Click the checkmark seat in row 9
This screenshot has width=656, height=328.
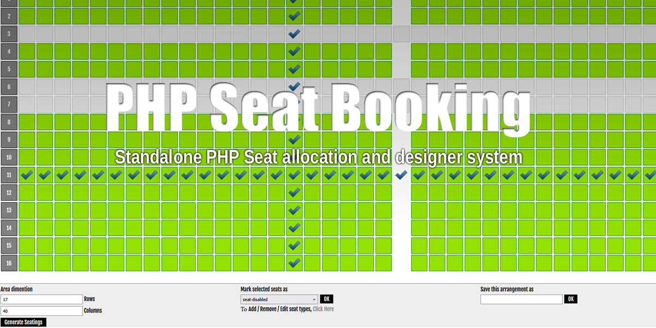294,139
